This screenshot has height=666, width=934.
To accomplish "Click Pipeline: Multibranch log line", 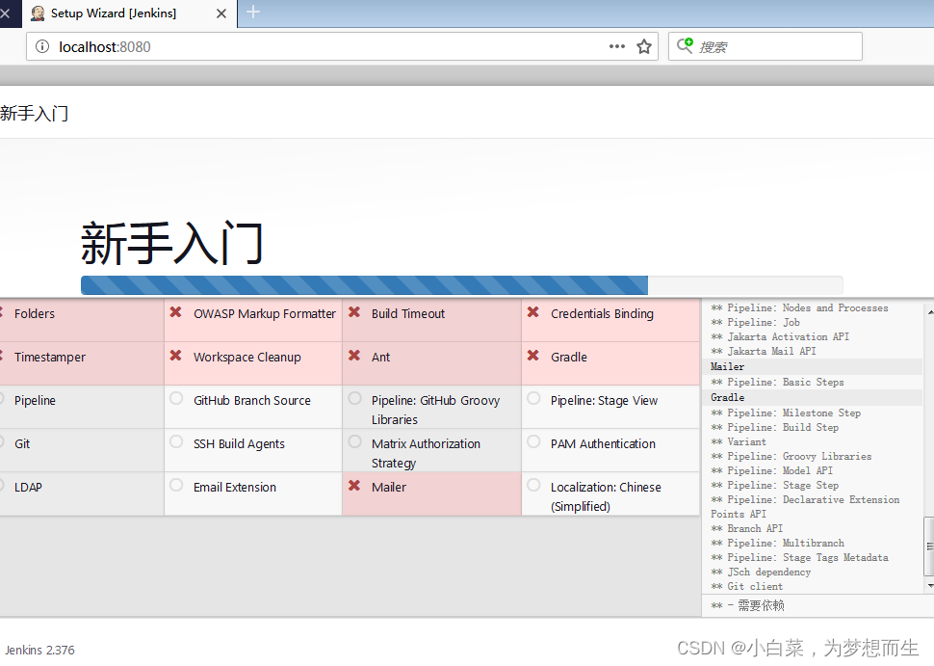I will point(777,544).
